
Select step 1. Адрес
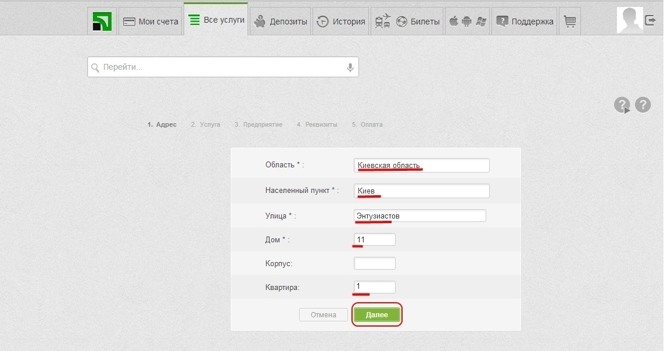pos(161,124)
